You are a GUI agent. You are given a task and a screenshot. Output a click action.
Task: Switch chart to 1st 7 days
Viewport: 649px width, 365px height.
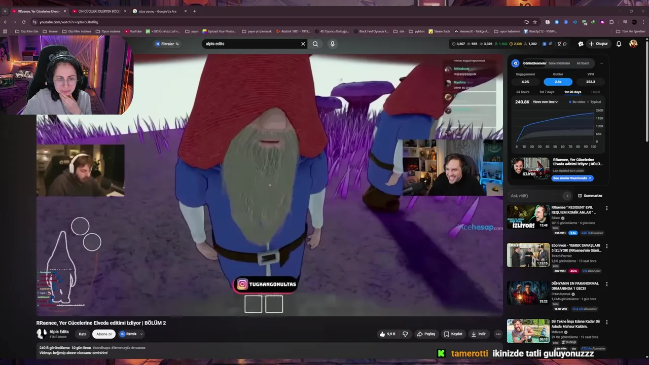547,92
